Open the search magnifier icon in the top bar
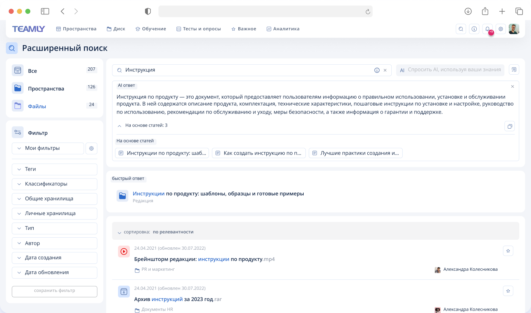This screenshot has width=531, height=313. point(461,29)
